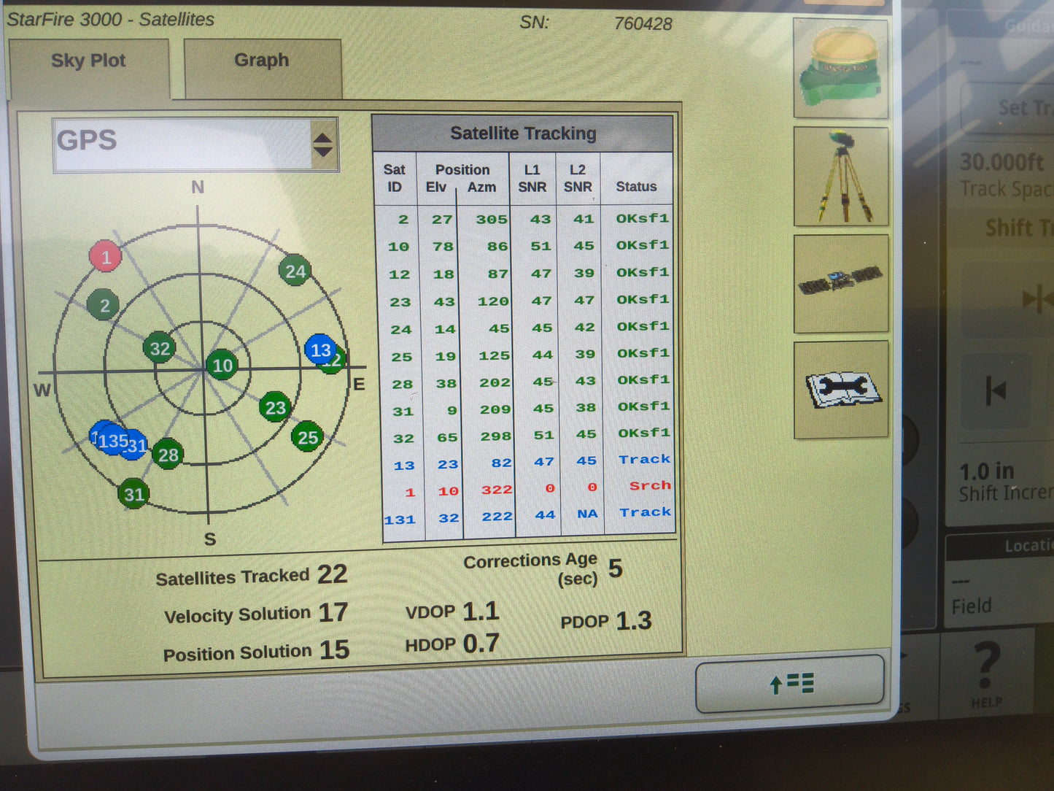
Task: Select satellite 32 marker on sky plot
Action: coord(160,348)
